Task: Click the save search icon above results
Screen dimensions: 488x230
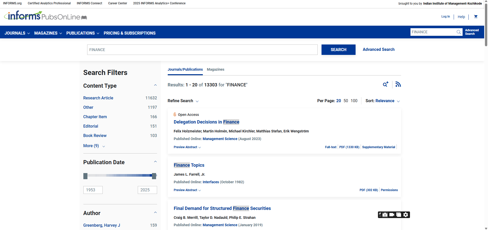Action: (386, 84)
